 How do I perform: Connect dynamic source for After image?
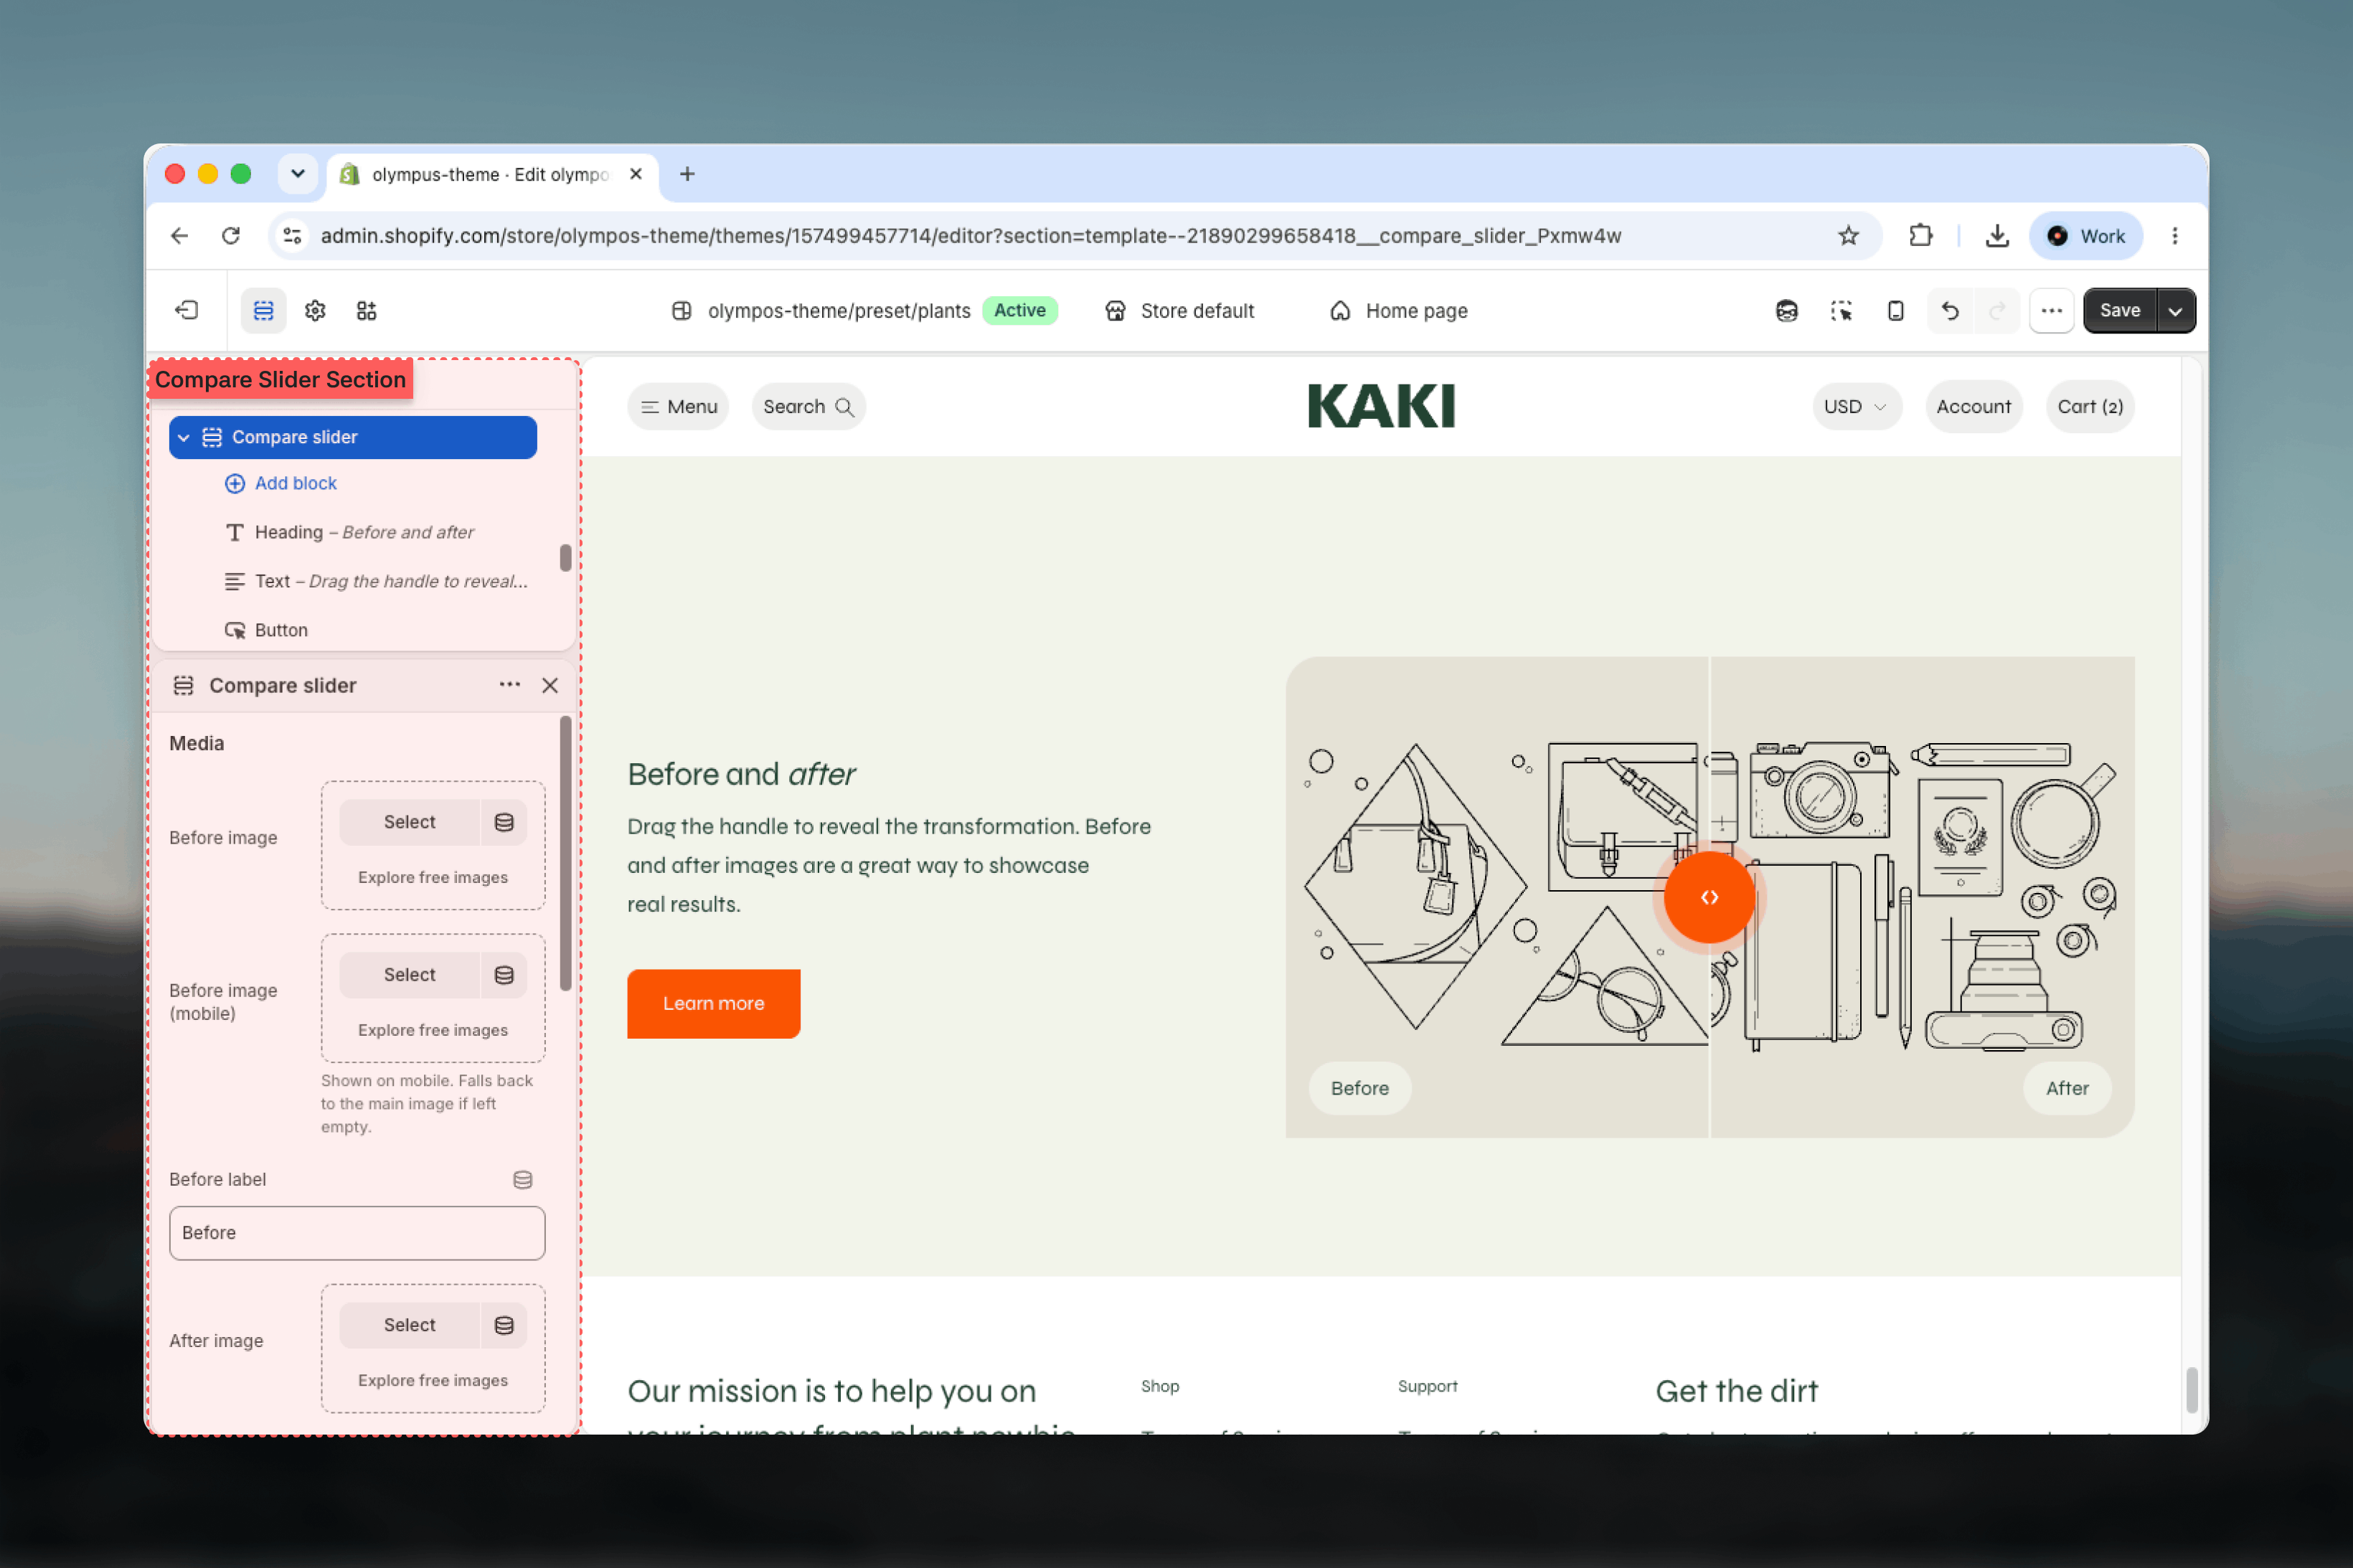(504, 1325)
